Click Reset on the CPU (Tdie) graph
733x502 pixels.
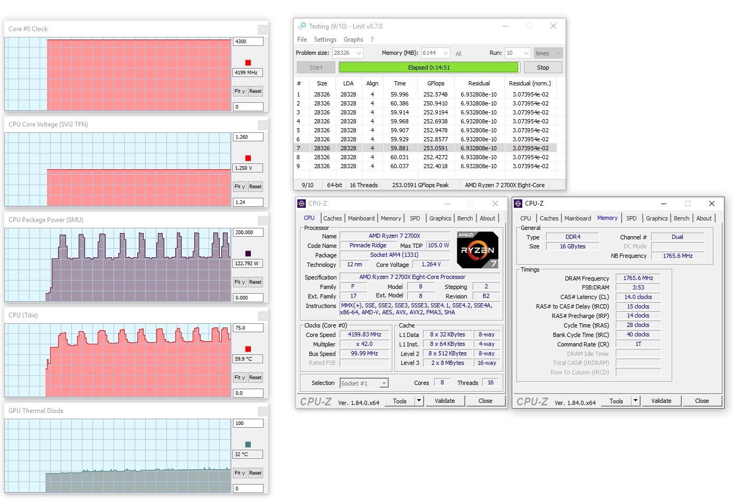[256, 378]
